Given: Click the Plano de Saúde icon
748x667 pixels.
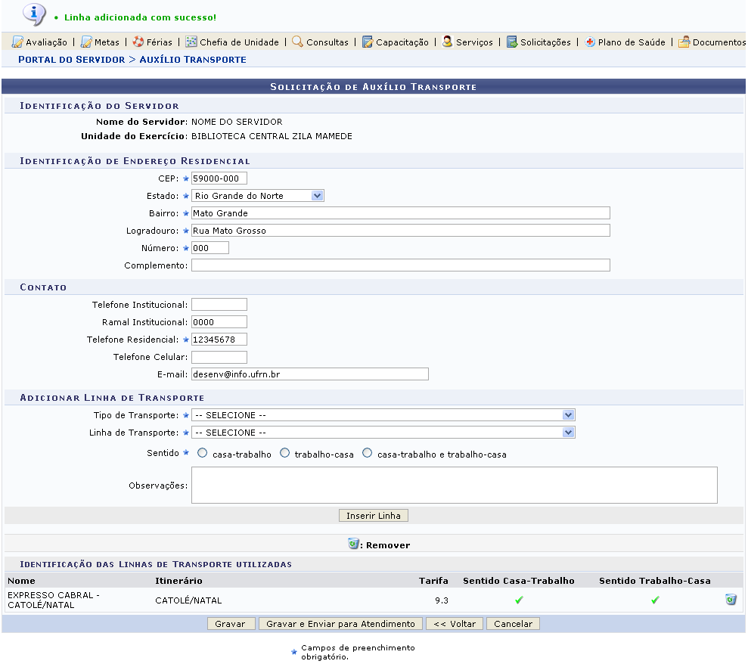Looking at the screenshot, I should pyautogui.click(x=590, y=42).
